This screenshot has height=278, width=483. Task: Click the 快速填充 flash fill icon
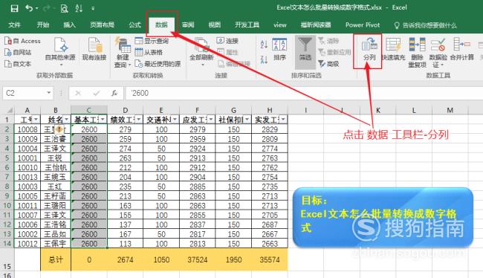coord(393,45)
